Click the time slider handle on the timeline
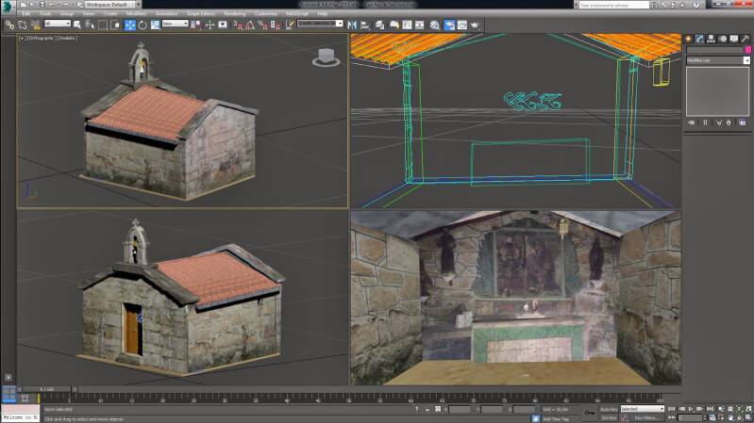The width and height of the screenshot is (754, 423). (x=47, y=388)
